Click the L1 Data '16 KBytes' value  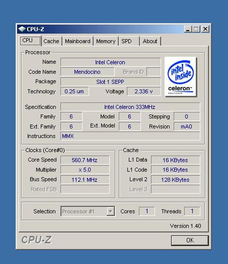point(176,160)
